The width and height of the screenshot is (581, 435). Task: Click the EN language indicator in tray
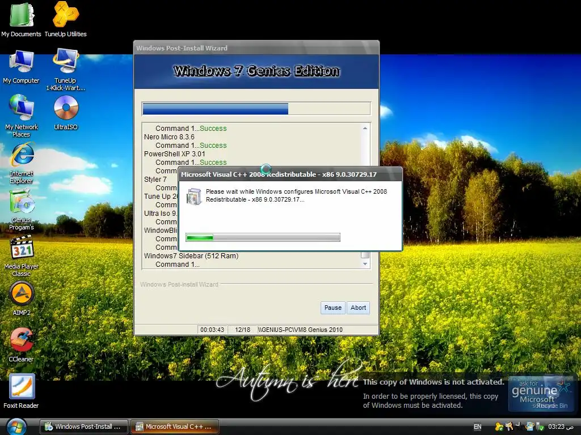tap(477, 427)
